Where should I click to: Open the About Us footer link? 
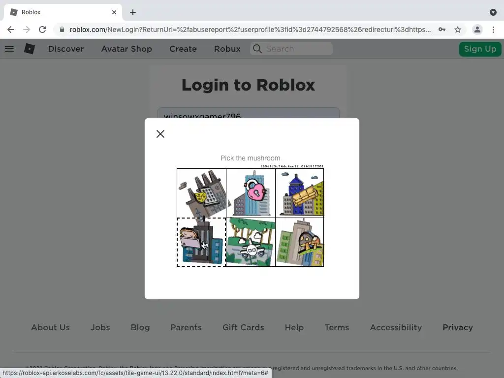tap(51, 327)
